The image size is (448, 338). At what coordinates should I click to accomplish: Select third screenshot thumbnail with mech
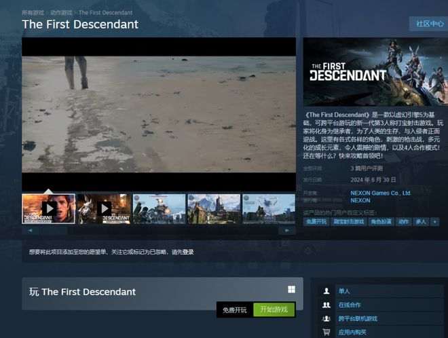coord(159,209)
